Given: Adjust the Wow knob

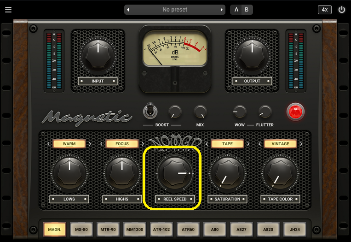Looking at the screenshot, I should [240, 112].
